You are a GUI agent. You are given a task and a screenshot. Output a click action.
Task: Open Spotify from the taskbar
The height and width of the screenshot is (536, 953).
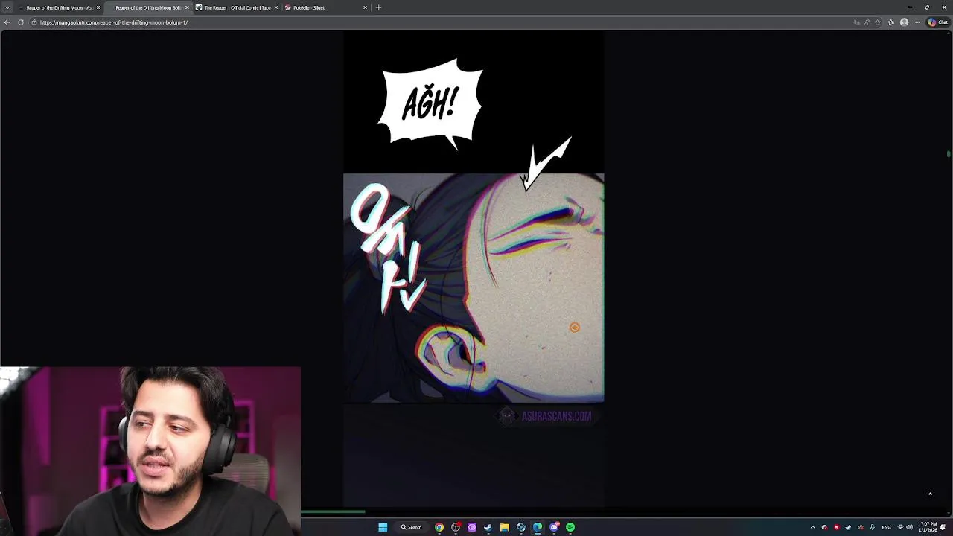click(x=570, y=527)
